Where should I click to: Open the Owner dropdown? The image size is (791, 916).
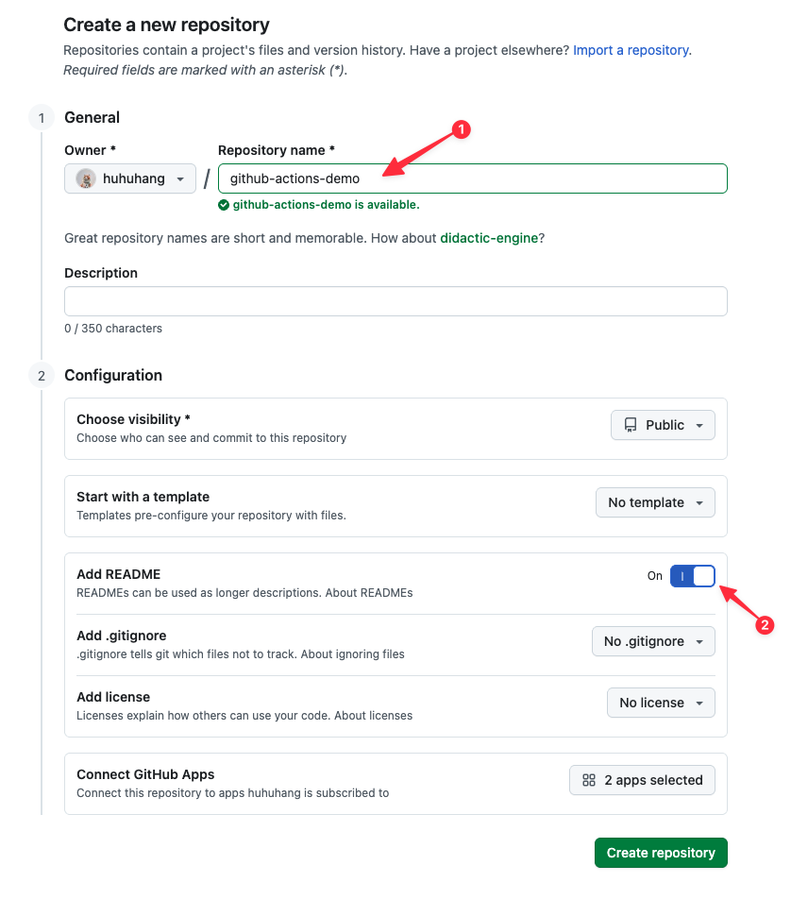tap(129, 178)
